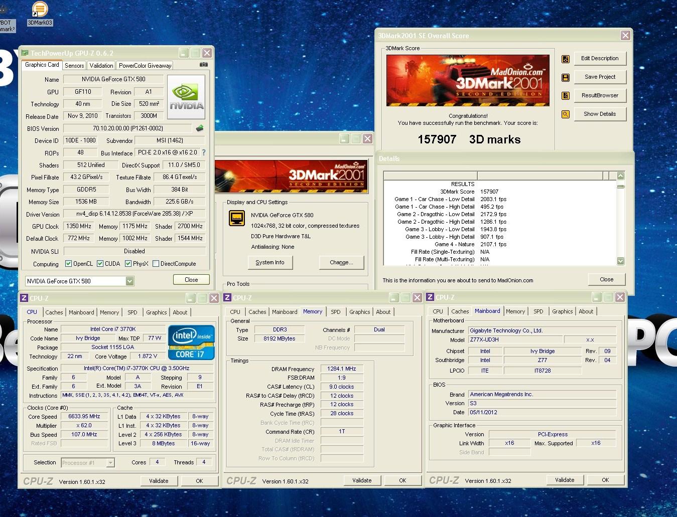Click the CPU-Z icon in the Memory window title
The image size is (677, 517).
[228, 297]
